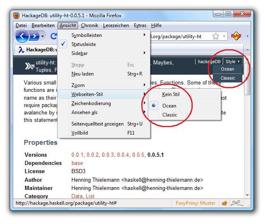Click the FoxyProxy fox icon in status bar
Image resolution: width=265 pixels, height=224 pixels.
[224, 203]
